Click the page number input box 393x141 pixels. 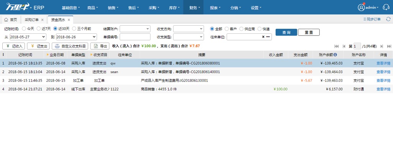coord(357,46)
